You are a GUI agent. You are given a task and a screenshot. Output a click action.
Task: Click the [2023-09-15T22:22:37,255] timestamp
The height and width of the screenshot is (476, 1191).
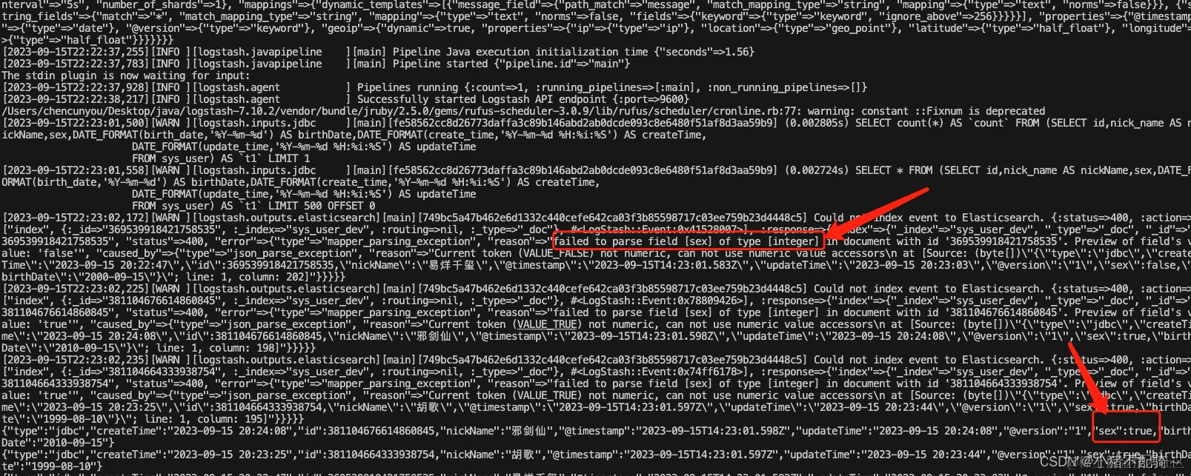[x=76, y=52]
